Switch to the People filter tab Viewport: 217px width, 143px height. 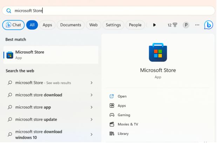[135, 25]
